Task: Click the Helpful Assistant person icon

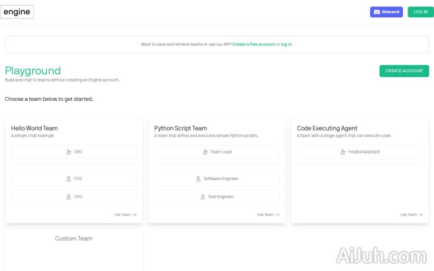Action: 343,152
